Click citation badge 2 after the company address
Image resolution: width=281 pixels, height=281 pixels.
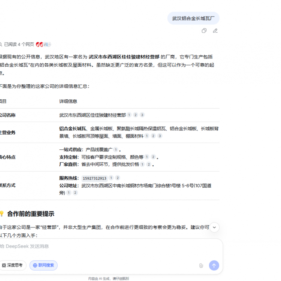(x=75, y=193)
